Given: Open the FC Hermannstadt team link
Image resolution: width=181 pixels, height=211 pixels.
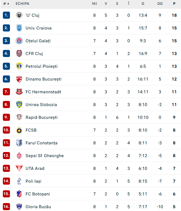Looking at the screenshot, I should coord(43,92).
